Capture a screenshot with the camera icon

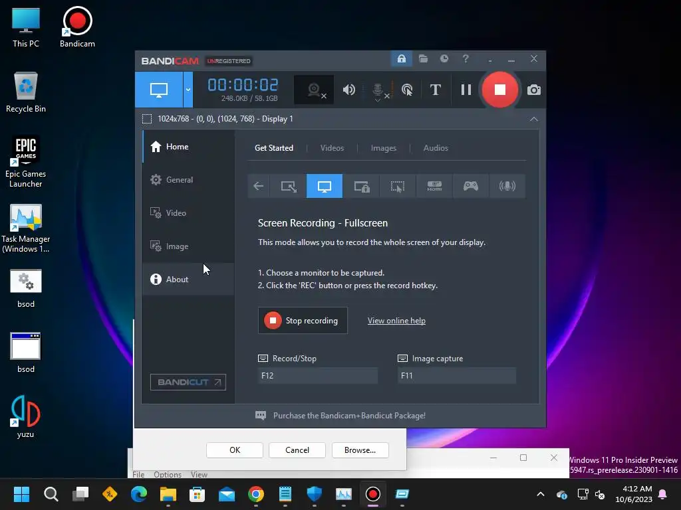(x=534, y=90)
